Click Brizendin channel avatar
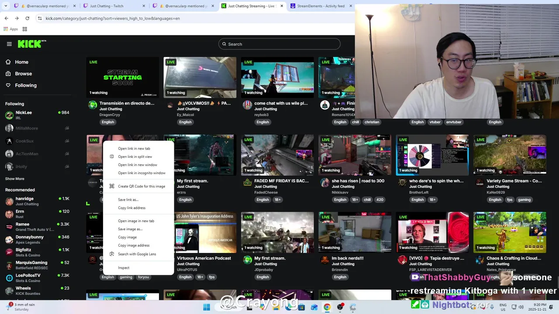Image resolution: width=559 pixels, height=314 pixels. pyautogui.click(x=324, y=259)
